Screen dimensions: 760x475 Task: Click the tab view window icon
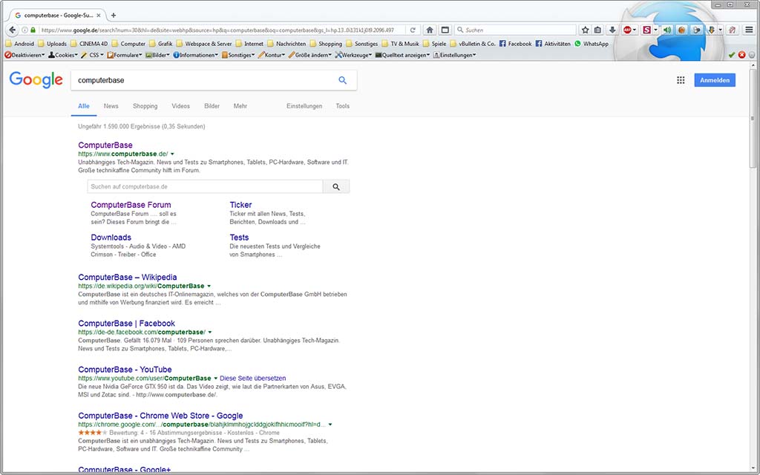[445, 30]
